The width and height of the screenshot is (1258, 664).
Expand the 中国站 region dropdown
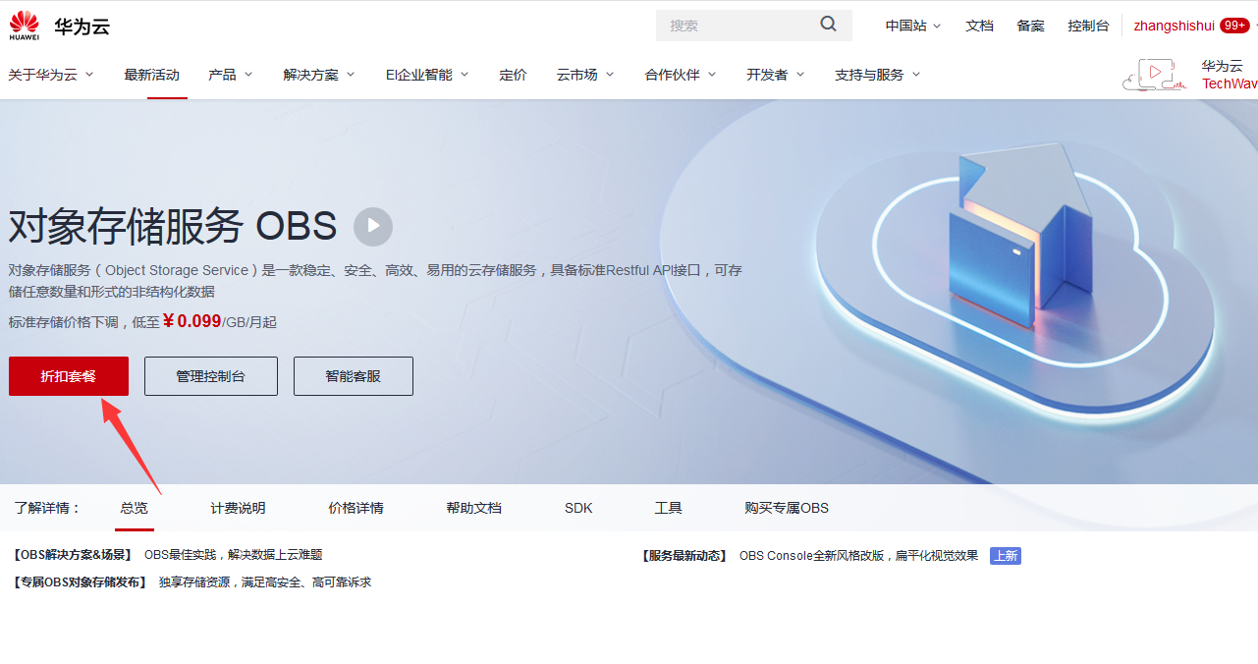tap(913, 26)
